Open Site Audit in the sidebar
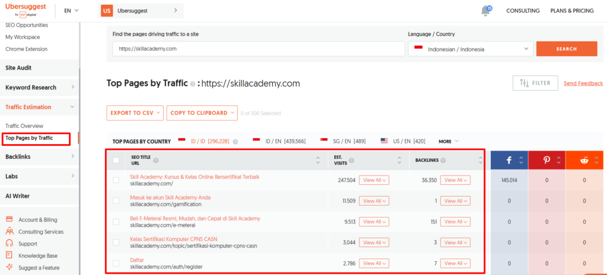The width and height of the screenshot is (607, 275). coord(40,68)
